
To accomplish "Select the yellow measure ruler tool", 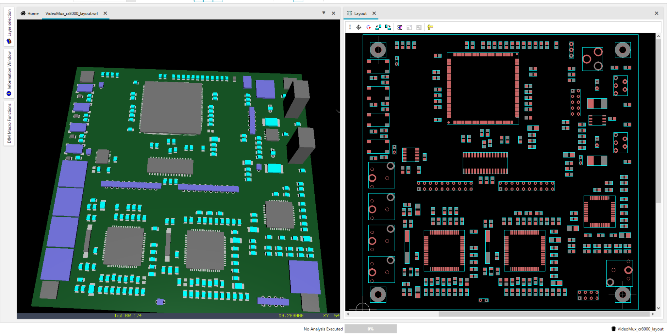I will coord(430,27).
